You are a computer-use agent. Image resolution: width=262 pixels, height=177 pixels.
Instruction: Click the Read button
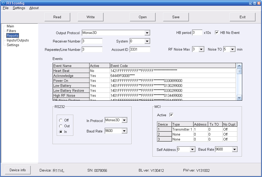57,17
